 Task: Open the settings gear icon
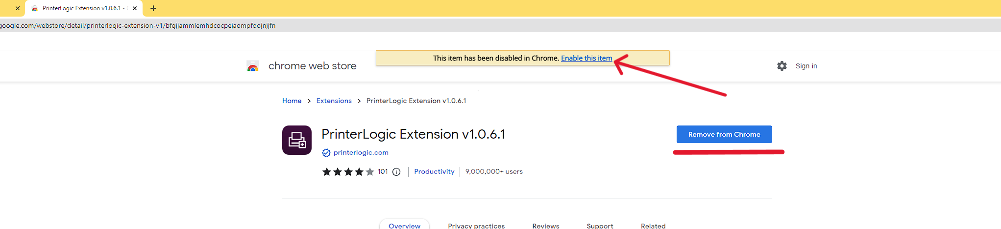(x=782, y=66)
